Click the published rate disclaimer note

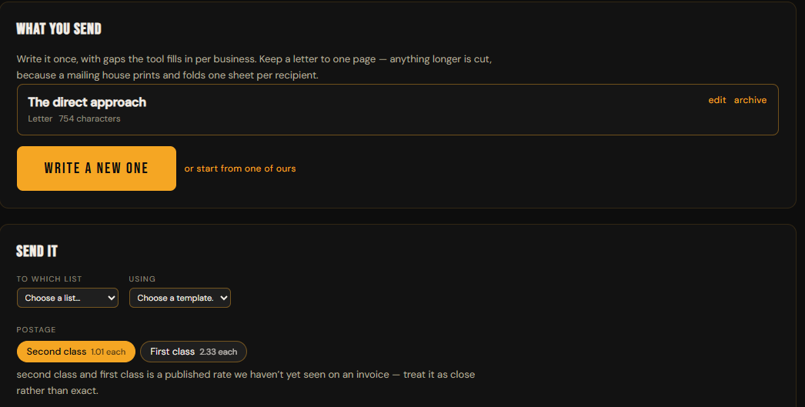coord(246,382)
